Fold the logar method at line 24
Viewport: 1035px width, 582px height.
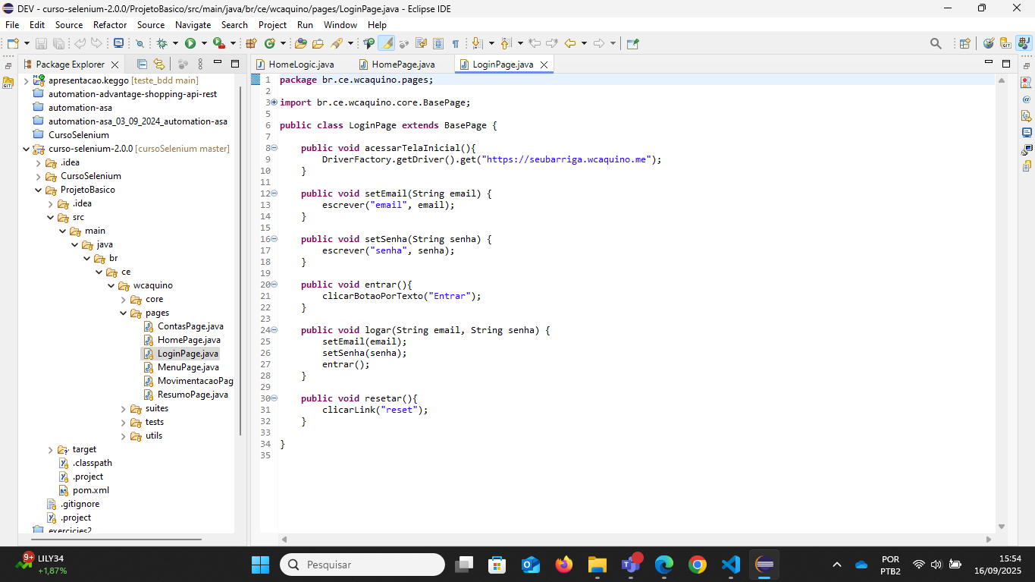click(x=274, y=330)
